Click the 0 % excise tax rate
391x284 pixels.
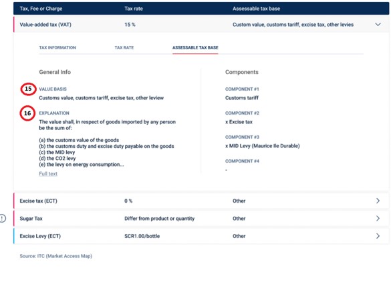128,201
